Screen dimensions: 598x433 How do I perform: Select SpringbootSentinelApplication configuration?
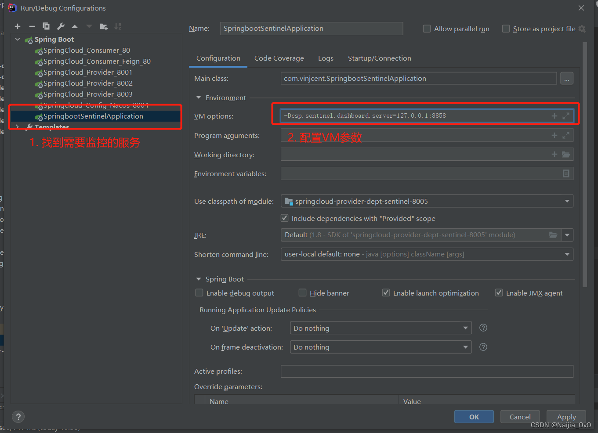[93, 116]
